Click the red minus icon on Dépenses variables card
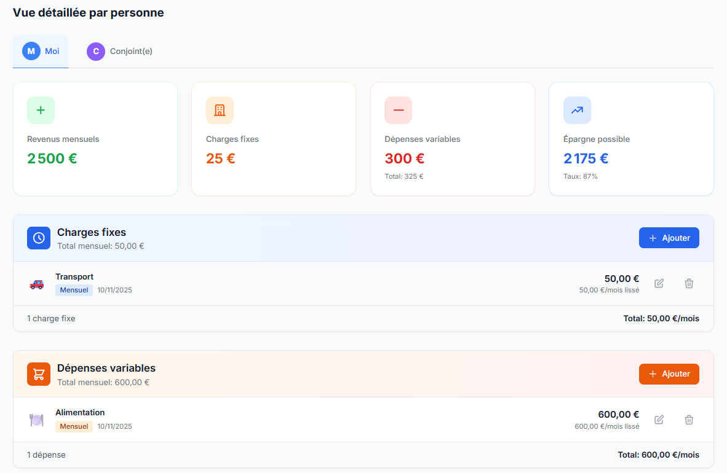The height and width of the screenshot is (473, 727). tap(398, 110)
